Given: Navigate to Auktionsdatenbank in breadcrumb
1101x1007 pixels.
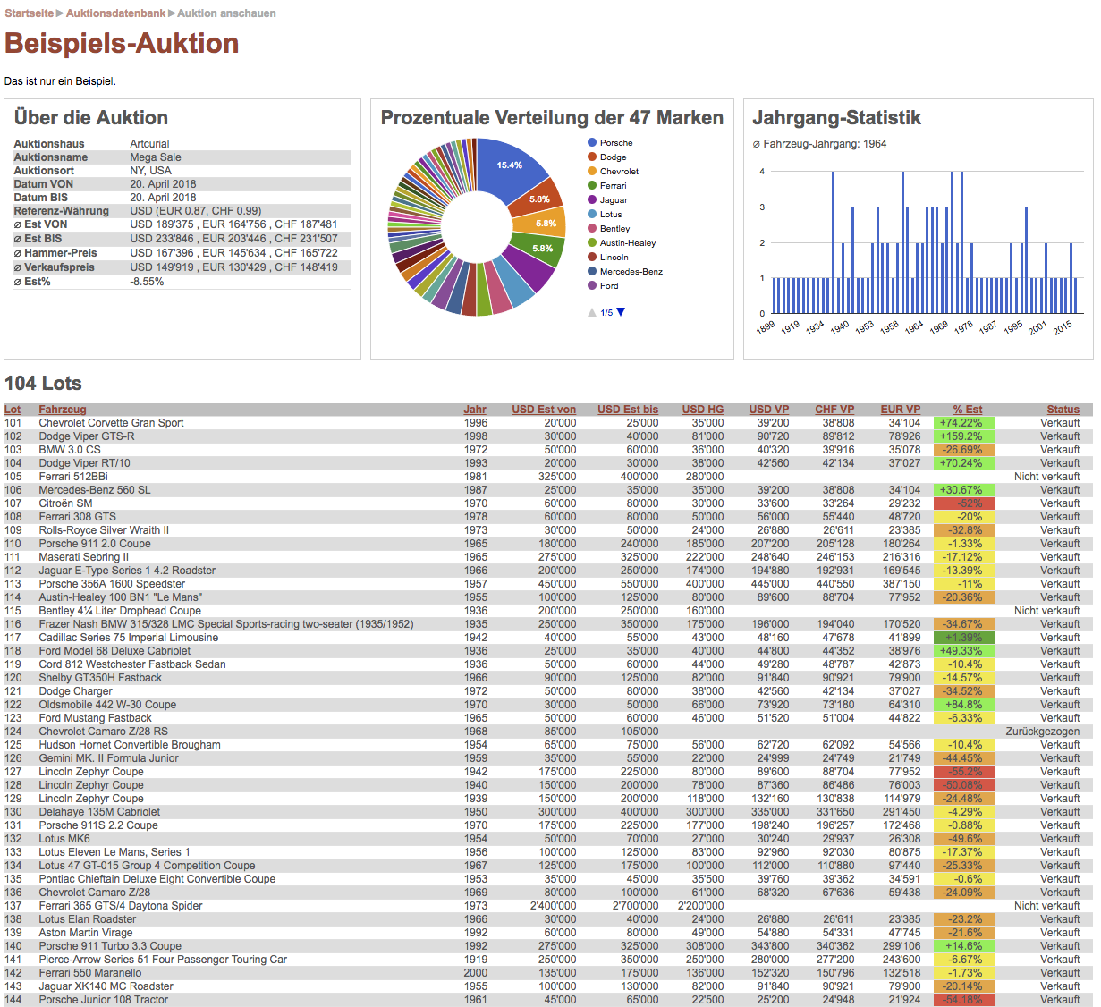Looking at the screenshot, I should 115,13.
